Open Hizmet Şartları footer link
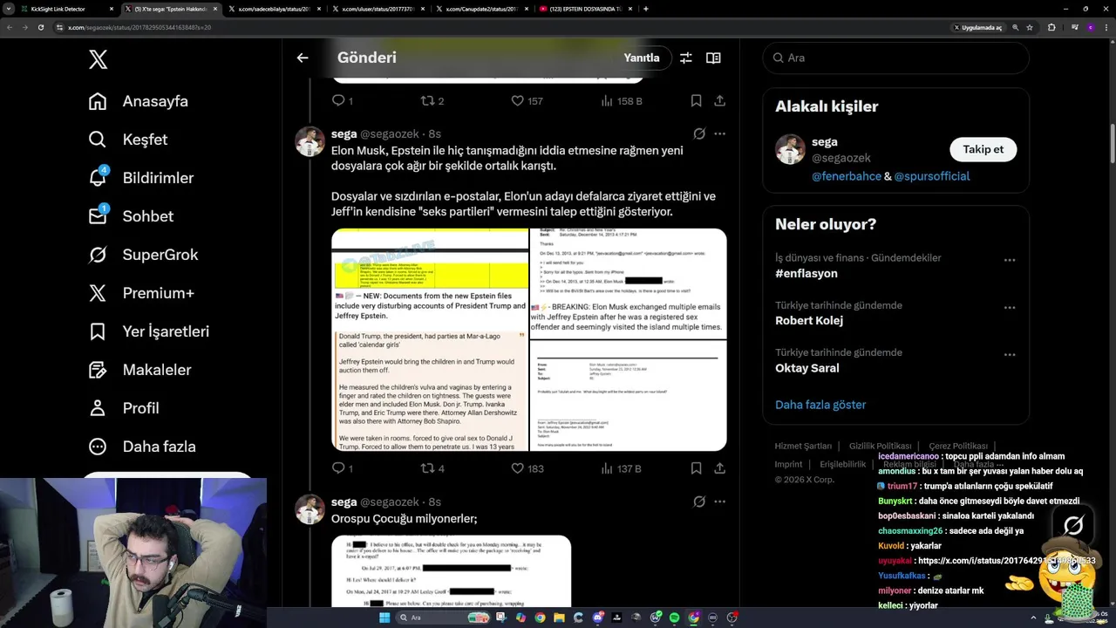 [x=803, y=446]
